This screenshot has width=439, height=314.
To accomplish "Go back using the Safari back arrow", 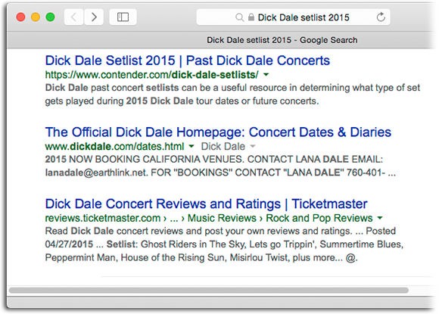I will coord(74,17).
